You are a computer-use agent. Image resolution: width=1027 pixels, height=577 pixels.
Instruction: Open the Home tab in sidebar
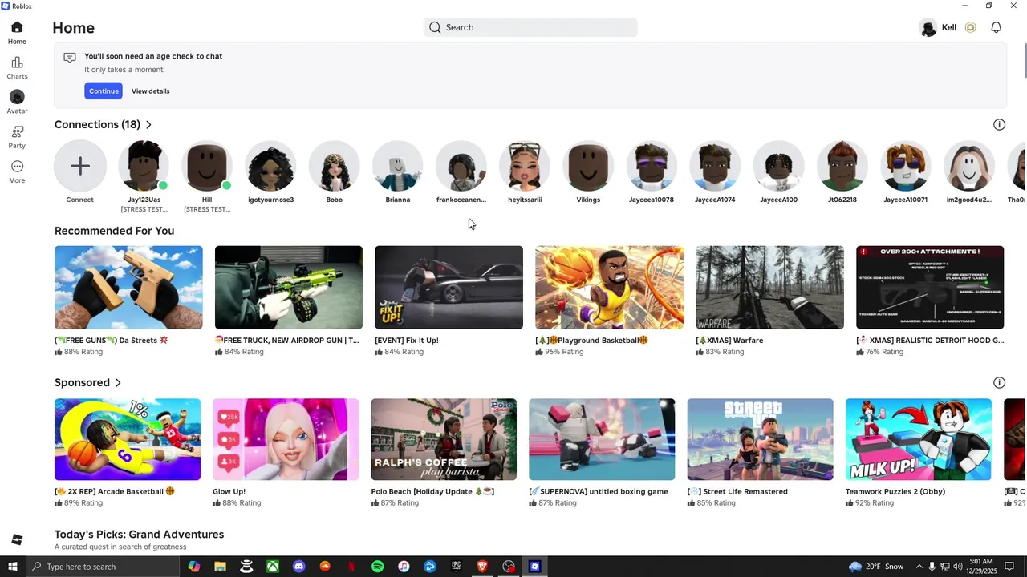(x=17, y=33)
